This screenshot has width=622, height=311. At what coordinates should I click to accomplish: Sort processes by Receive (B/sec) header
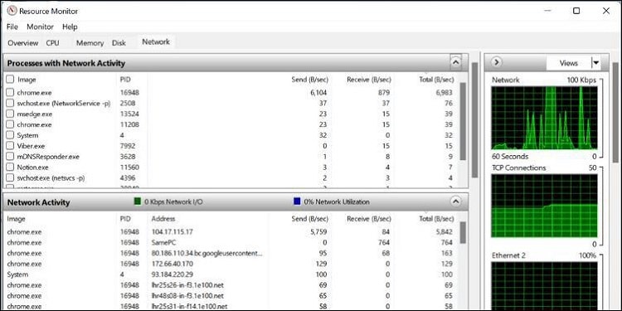tap(369, 80)
